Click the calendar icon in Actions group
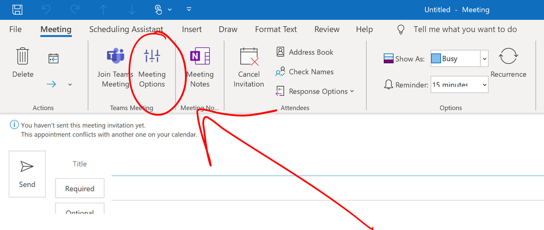This screenshot has width=544, height=230. (x=53, y=58)
